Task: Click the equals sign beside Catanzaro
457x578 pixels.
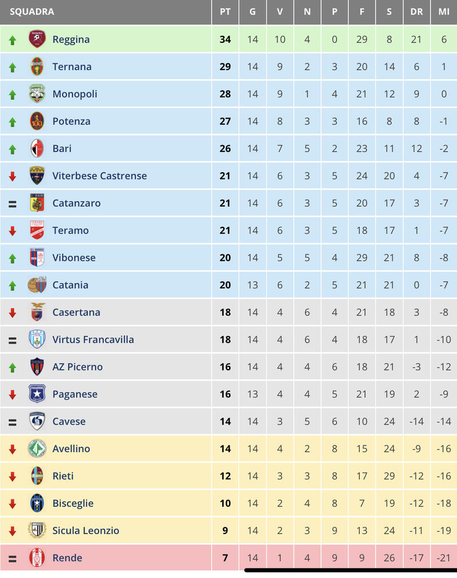Action: (x=12, y=204)
